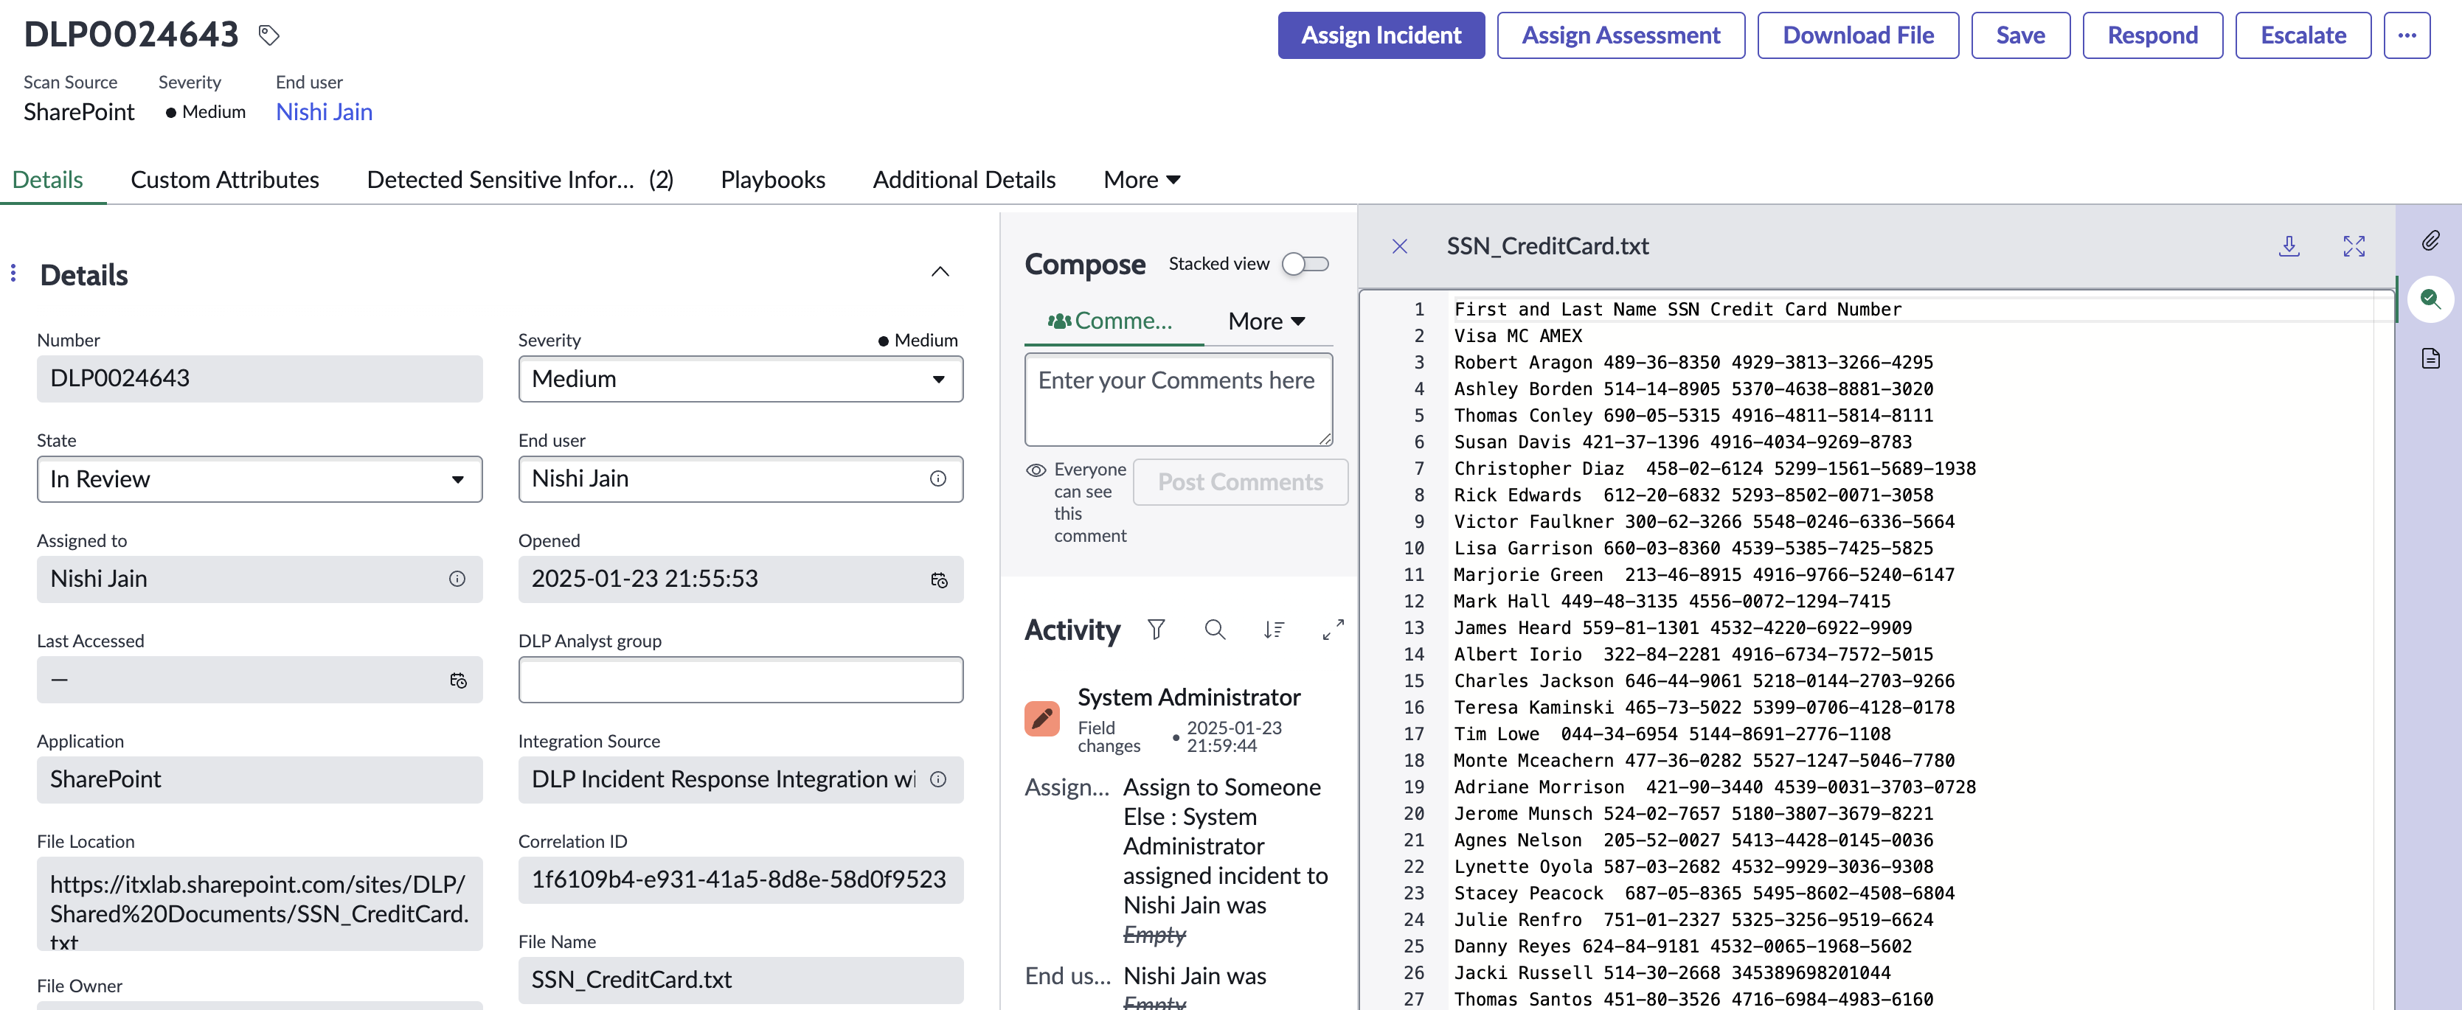2462x1010 pixels.
Task: Collapse the Details section chevron
Action: pos(940,272)
